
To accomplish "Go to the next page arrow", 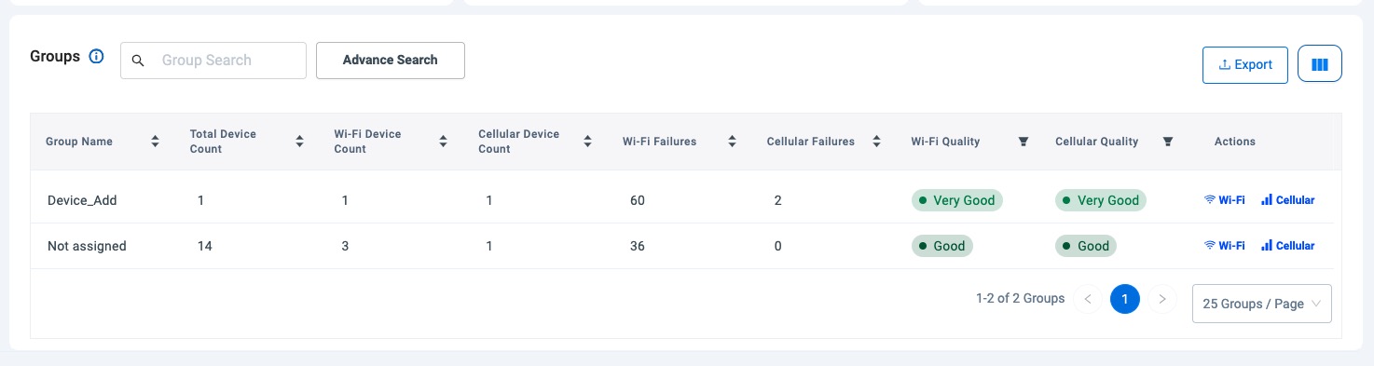I will 1161,299.
